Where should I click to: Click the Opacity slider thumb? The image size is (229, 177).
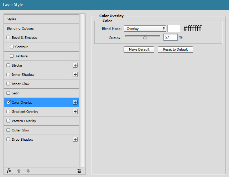pyautogui.click(x=145, y=37)
